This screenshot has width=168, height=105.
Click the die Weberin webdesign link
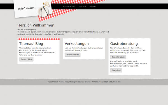86,82
